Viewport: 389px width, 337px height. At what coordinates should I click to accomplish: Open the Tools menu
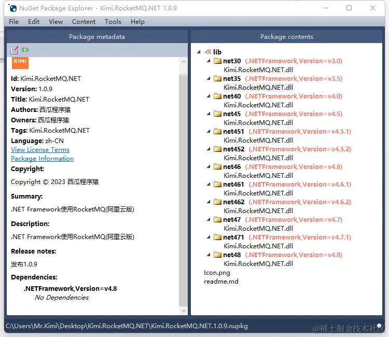113,22
